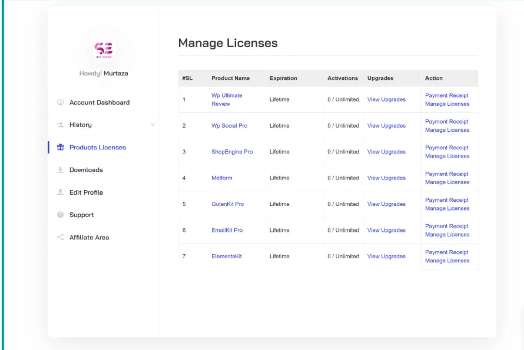Open Payment Receipt for Metform
The height and width of the screenshot is (350, 524).
click(x=446, y=174)
